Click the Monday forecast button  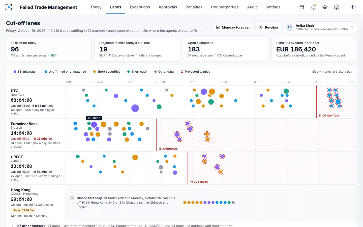pos(233,27)
